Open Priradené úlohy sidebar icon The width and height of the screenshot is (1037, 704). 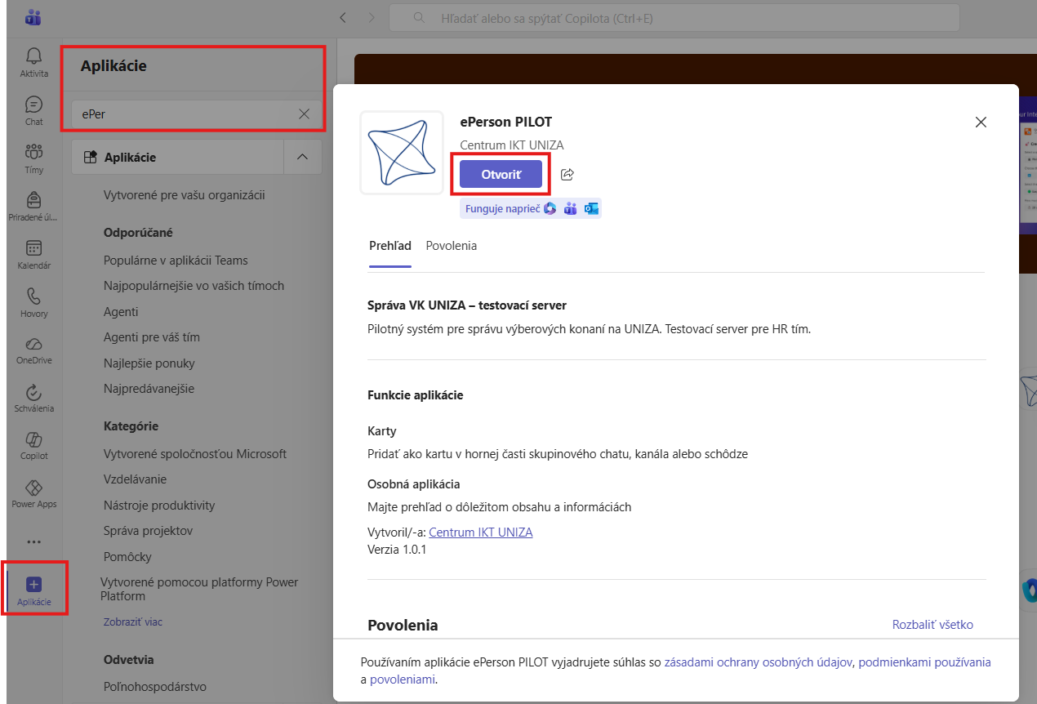[33, 206]
